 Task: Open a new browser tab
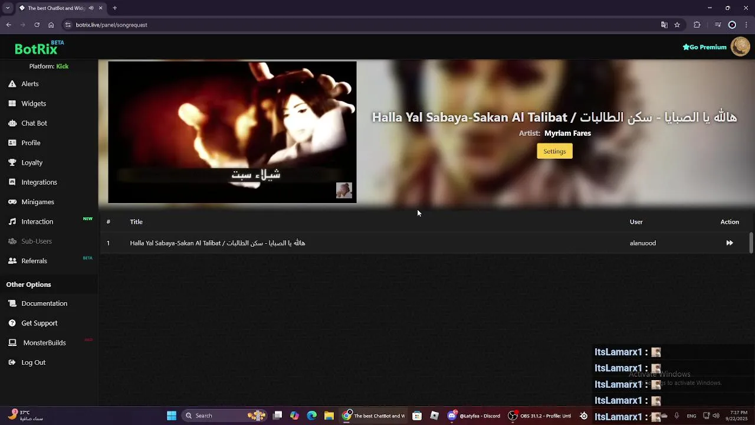pyautogui.click(x=114, y=8)
